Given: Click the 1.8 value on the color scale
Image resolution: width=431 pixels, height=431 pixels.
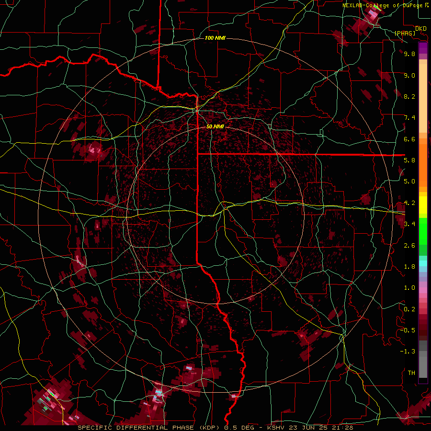Looking at the screenshot, I should (409, 267).
